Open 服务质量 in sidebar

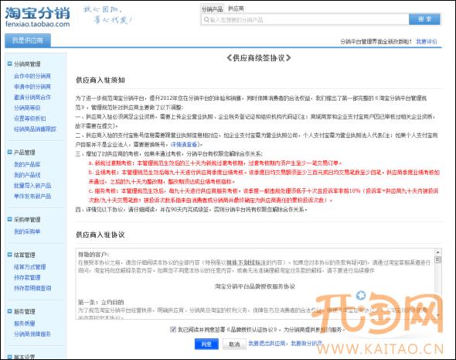point(25,324)
